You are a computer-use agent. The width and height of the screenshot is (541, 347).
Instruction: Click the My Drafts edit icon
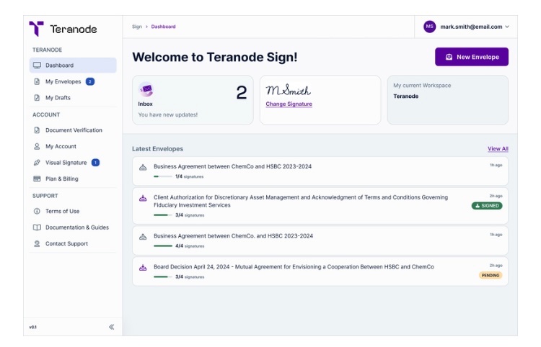37,98
